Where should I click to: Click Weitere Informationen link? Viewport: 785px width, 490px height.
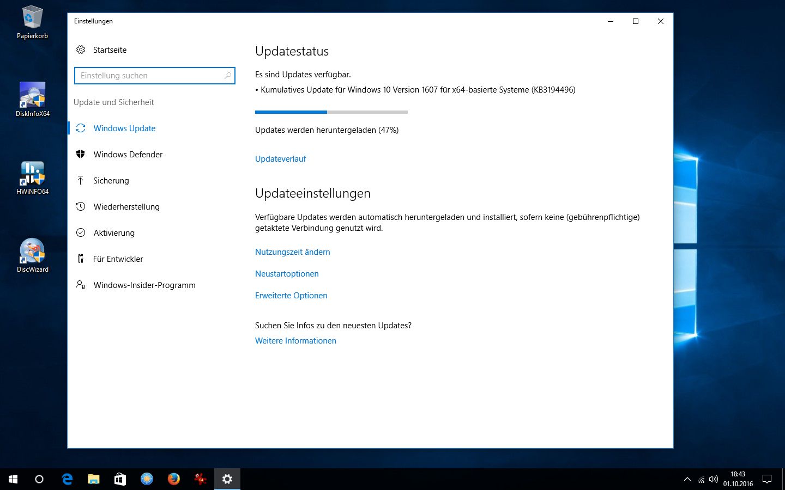click(295, 341)
